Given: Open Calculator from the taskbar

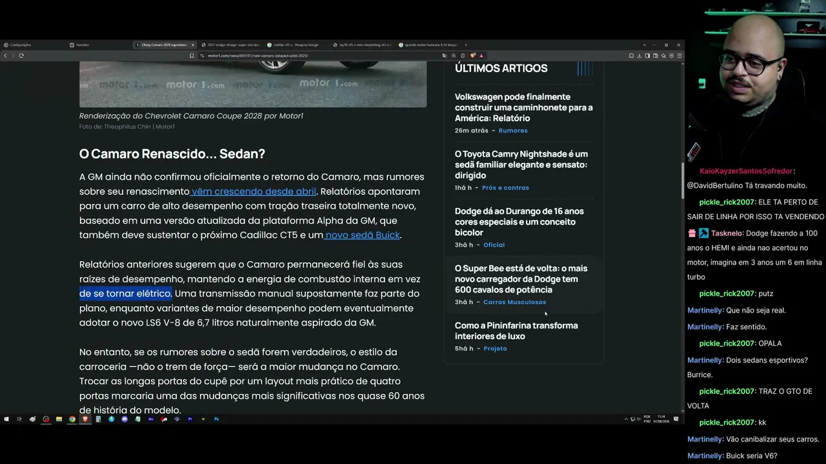Looking at the screenshot, I should click(x=98, y=419).
